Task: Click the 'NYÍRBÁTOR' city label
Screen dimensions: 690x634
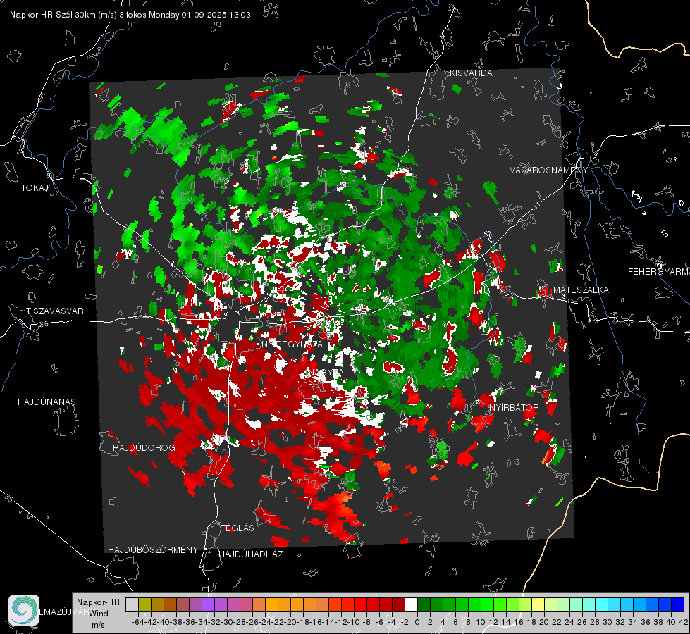Action: pyautogui.click(x=514, y=408)
